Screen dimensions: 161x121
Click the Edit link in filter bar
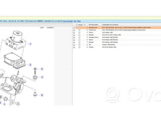point(75,21)
